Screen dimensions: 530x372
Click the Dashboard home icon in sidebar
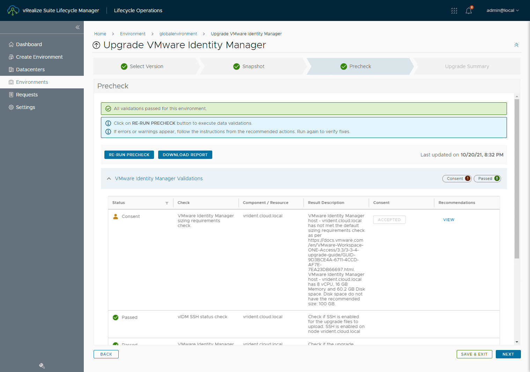click(x=11, y=44)
